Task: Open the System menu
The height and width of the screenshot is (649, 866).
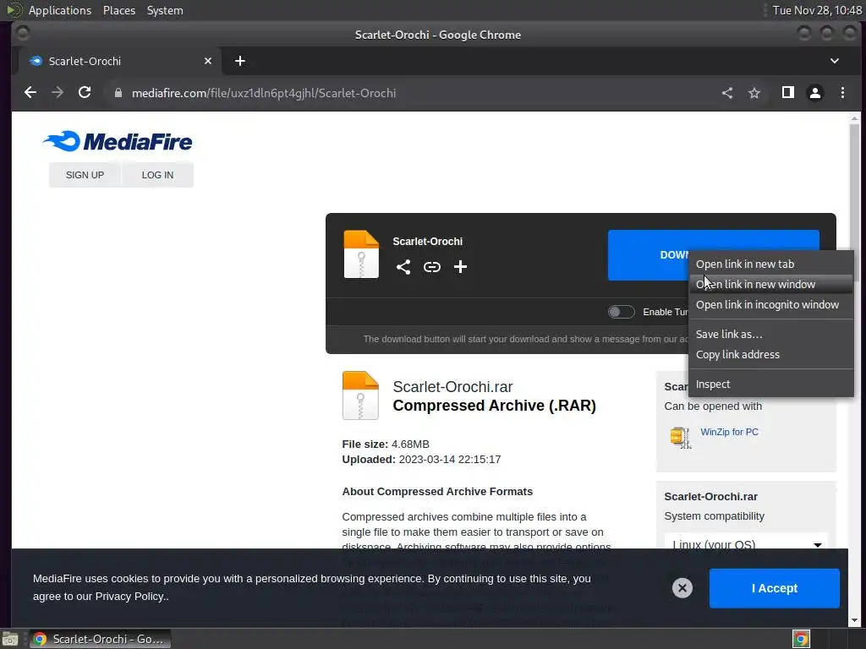Action: point(165,10)
